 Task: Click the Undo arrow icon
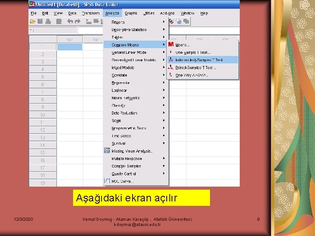click(x=70, y=21)
